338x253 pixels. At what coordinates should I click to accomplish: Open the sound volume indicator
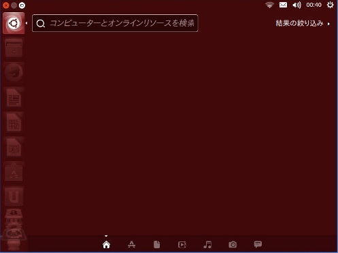click(x=297, y=5)
